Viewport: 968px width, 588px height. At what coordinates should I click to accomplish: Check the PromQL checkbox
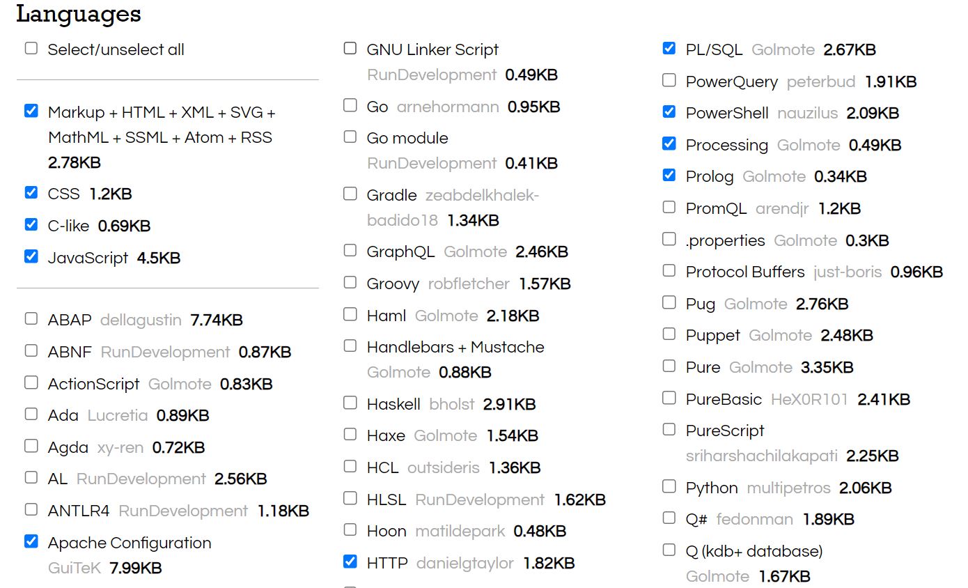(x=669, y=208)
